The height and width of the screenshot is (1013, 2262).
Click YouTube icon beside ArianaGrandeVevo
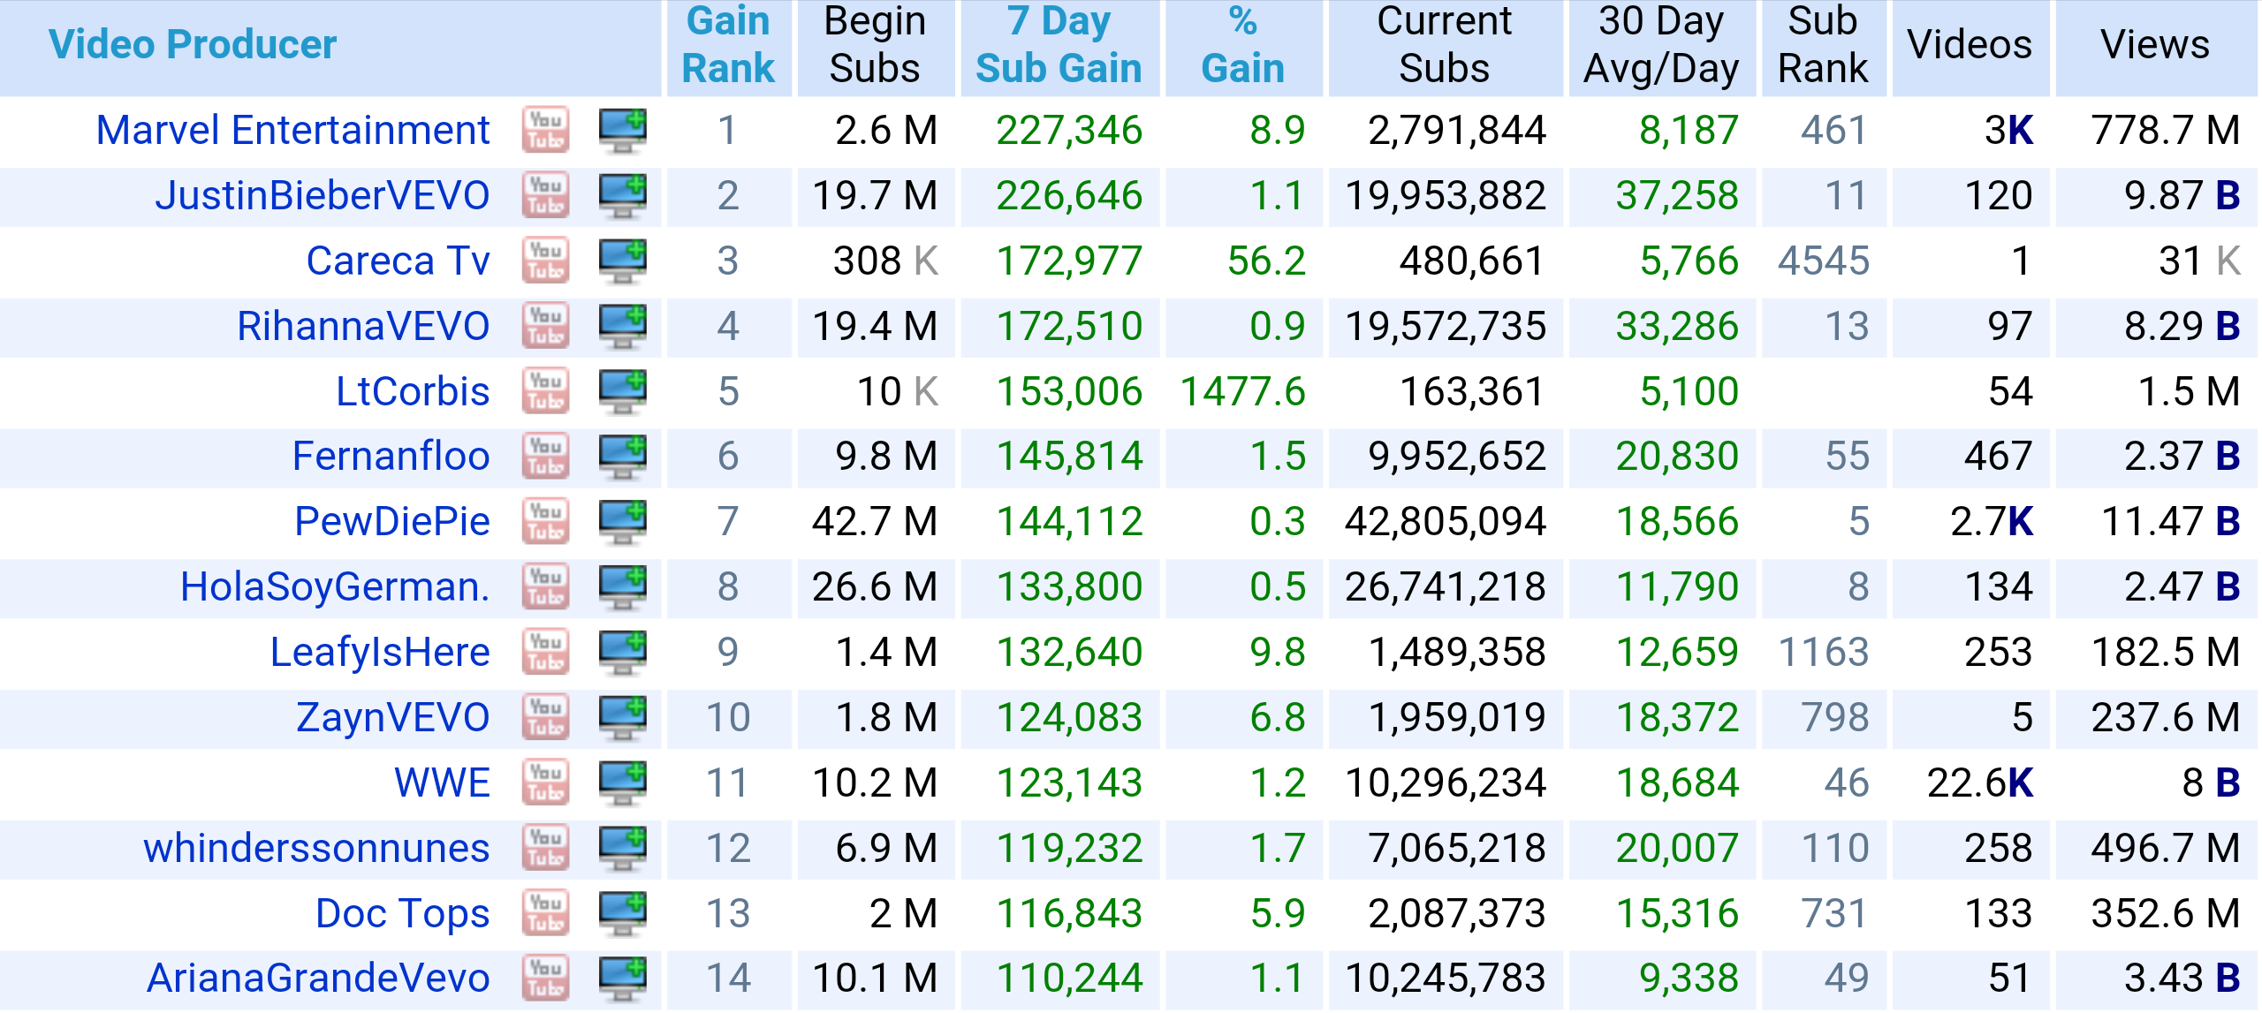click(x=545, y=979)
